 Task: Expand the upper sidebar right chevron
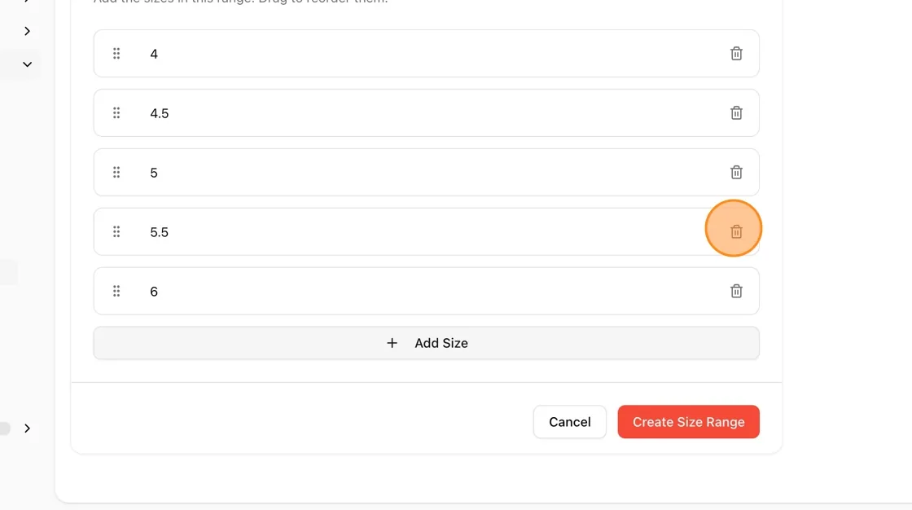(x=28, y=31)
